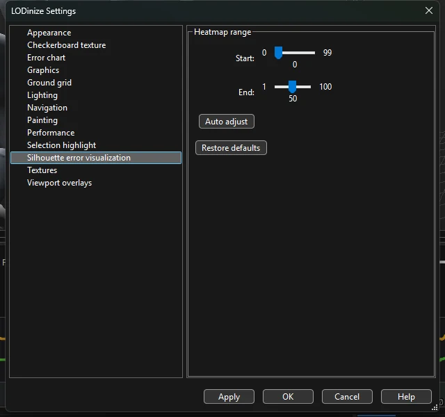
Task: Apply the settings changes
Action: tap(229, 397)
